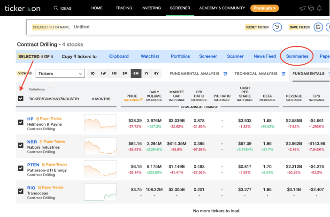Open the View As Tickers dropdown
The image size is (330, 217).
point(60,74)
